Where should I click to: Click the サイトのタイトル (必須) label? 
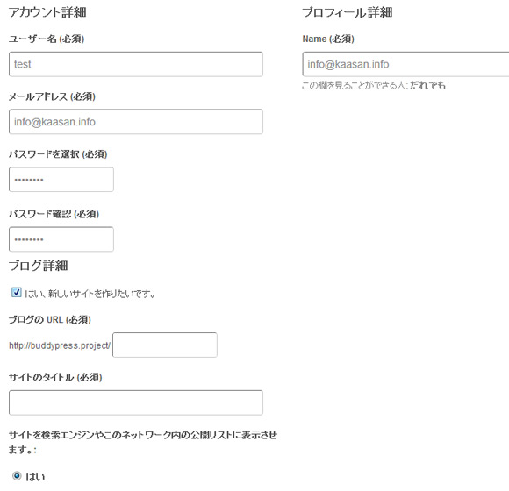(55, 377)
